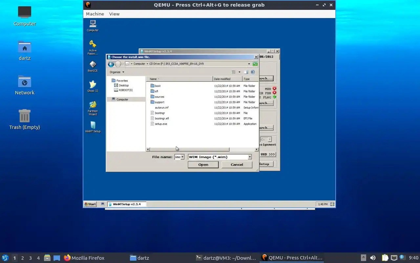Screen dimensions: 420x263
Task: Open host Network desktop icon
Action: (25, 85)
